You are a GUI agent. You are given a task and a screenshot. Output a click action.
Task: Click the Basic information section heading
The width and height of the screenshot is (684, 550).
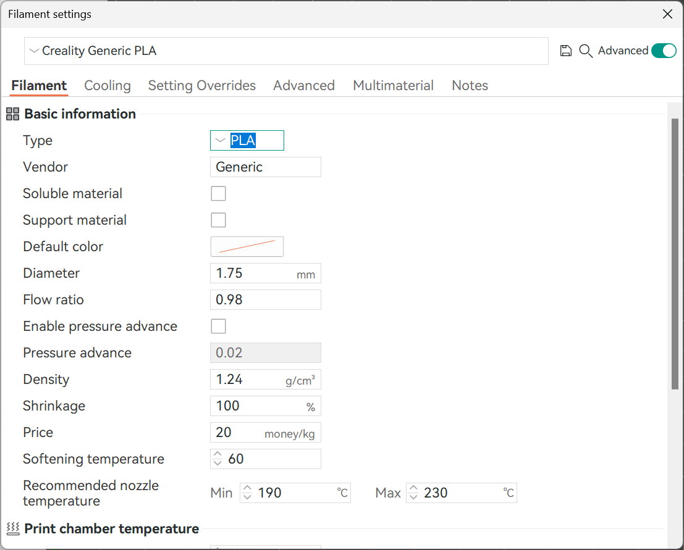click(80, 114)
